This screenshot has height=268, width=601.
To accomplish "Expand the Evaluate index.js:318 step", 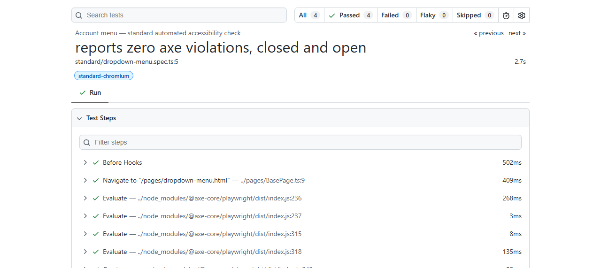I will [85, 252].
